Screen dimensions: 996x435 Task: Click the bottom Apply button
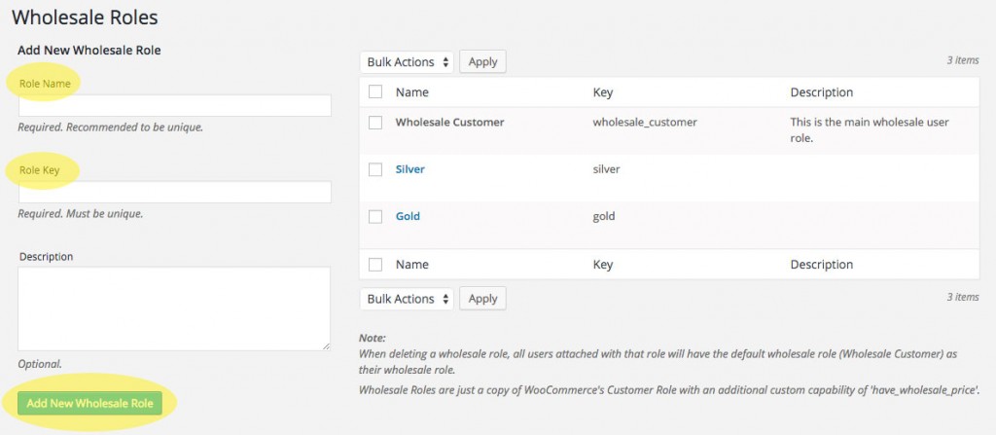tap(482, 299)
